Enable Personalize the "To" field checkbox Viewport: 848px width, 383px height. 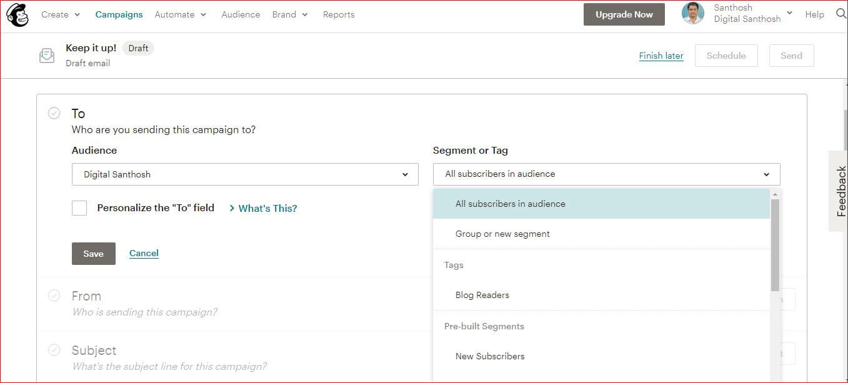(x=79, y=208)
